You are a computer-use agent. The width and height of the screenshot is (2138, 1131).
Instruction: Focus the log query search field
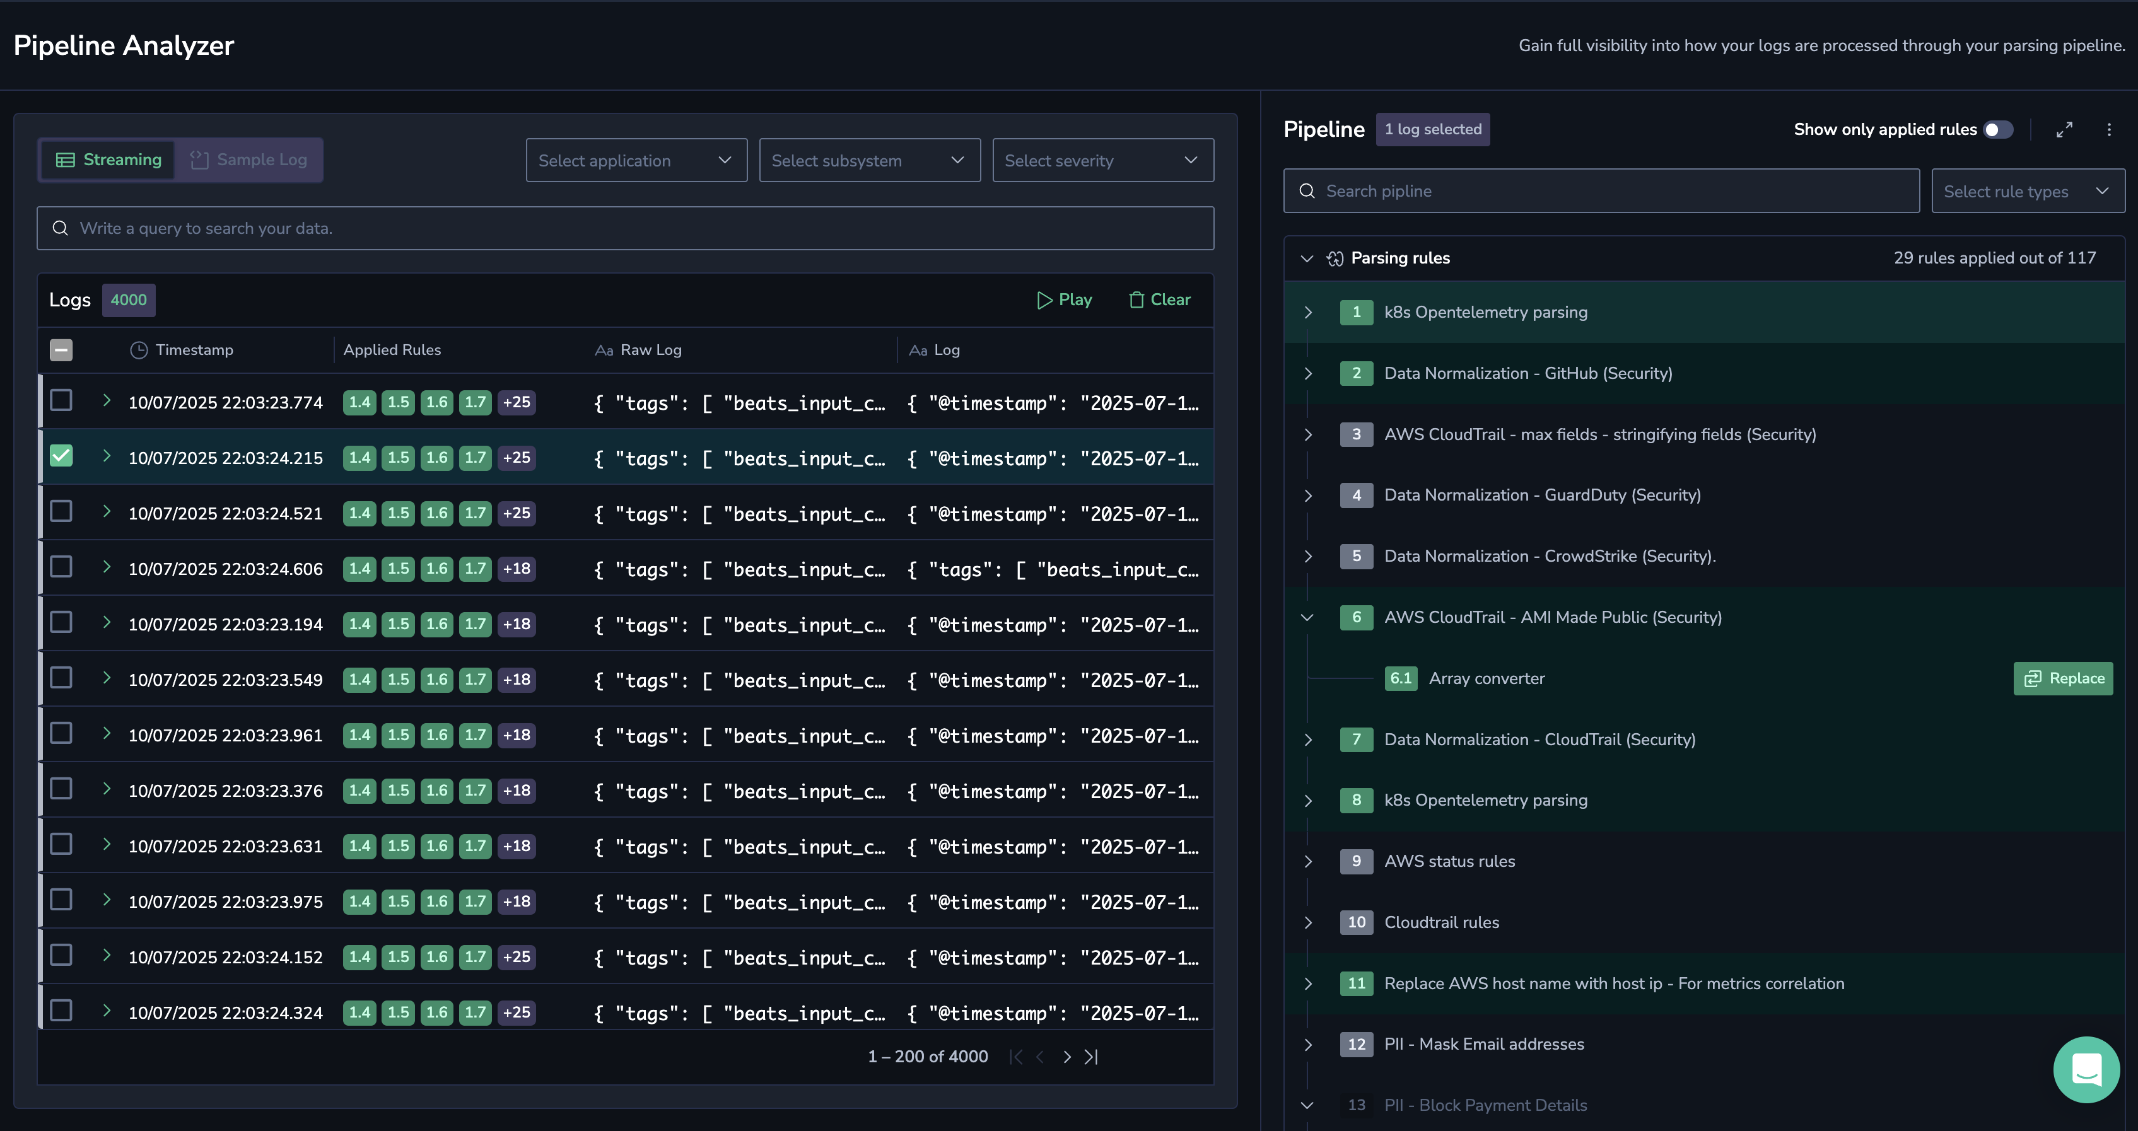pyautogui.click(x=625, y=228)
